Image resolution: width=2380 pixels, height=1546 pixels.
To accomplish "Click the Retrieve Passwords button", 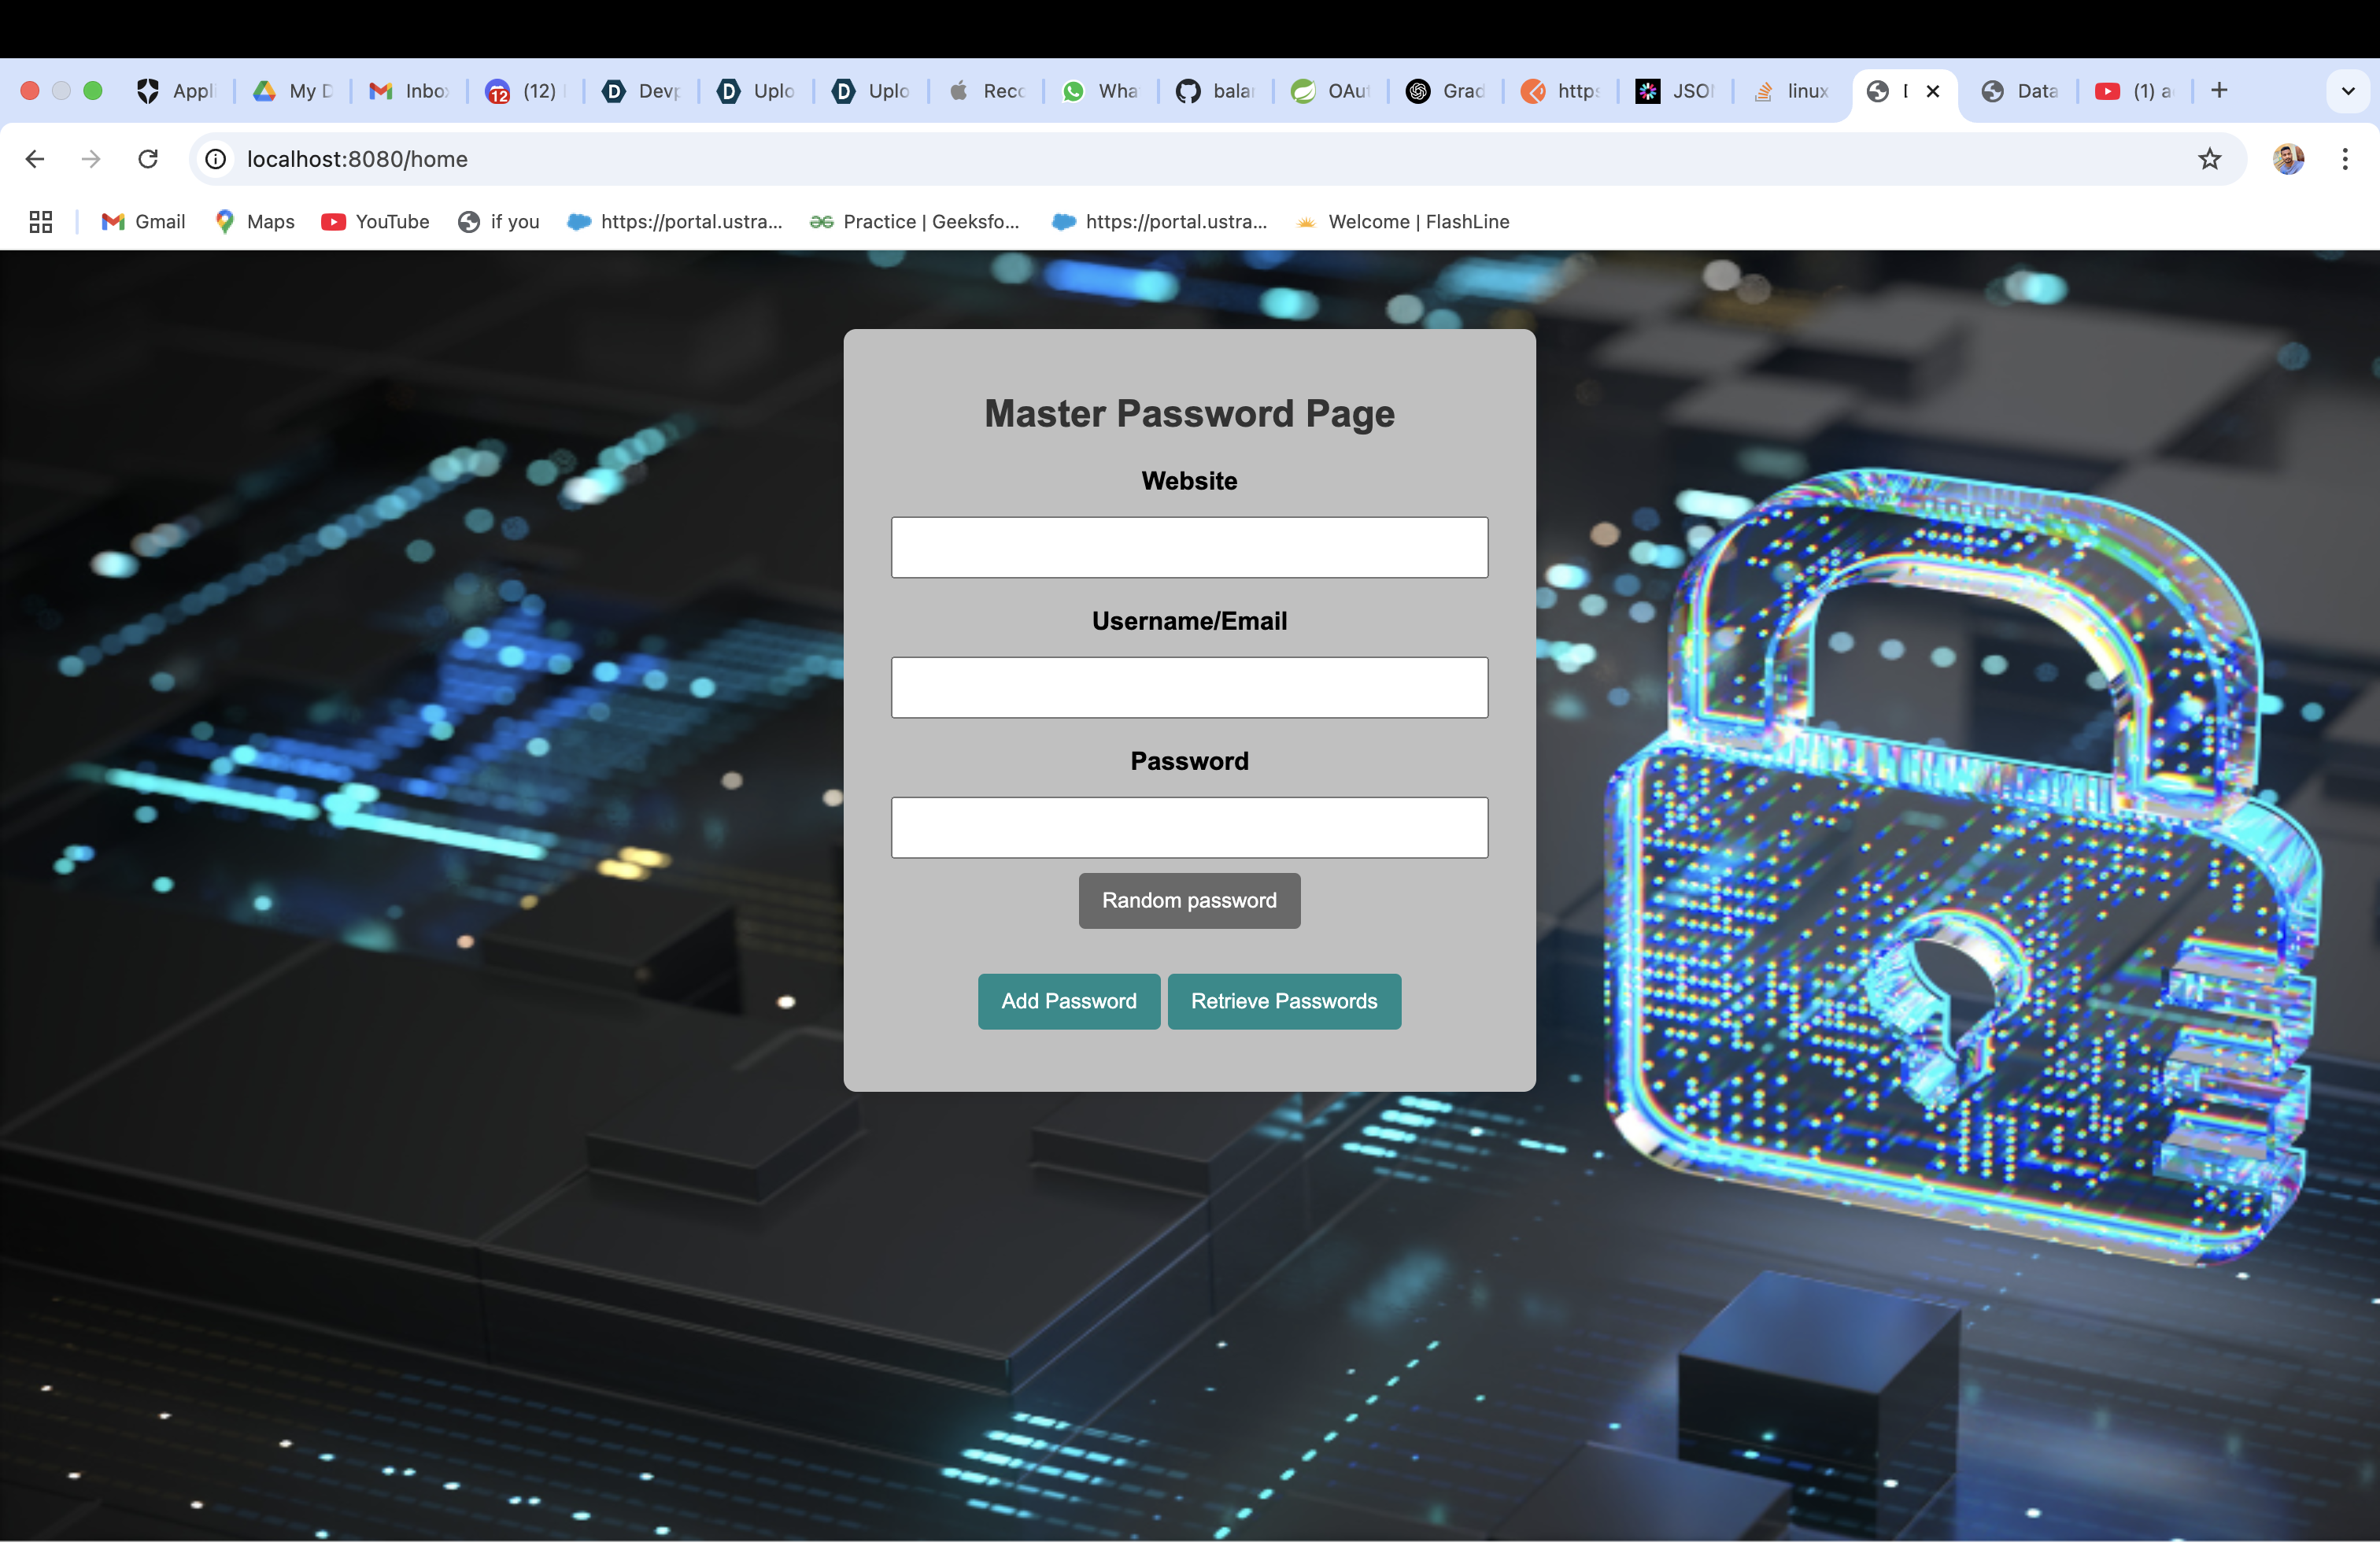I will [x=1283, y=1001].
